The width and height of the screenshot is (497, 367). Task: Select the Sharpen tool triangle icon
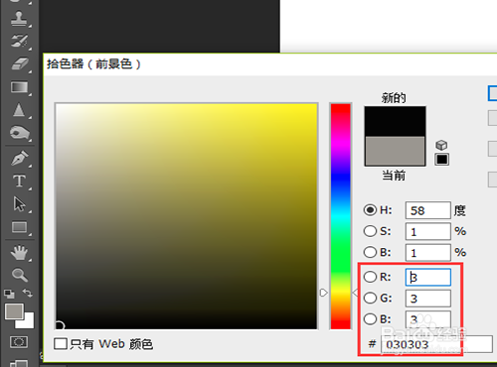tap(19, 110)
